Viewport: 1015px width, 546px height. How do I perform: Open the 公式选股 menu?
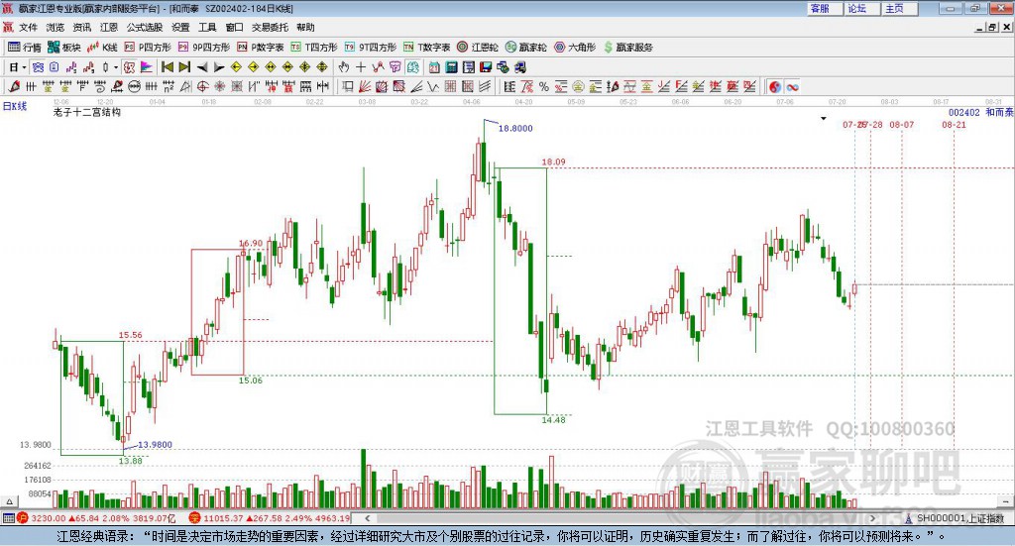145,27
